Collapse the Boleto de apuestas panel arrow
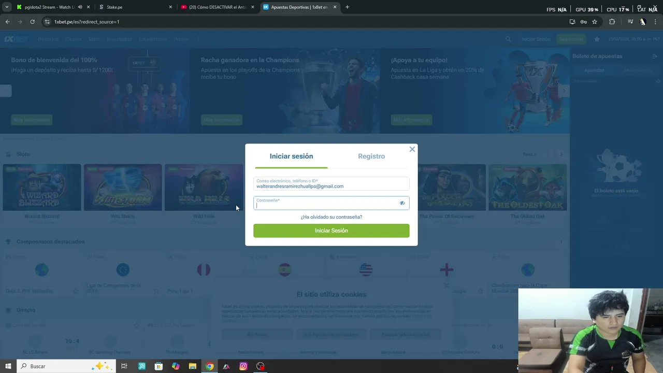Viewport: 663px width, 373px height. 655,56
